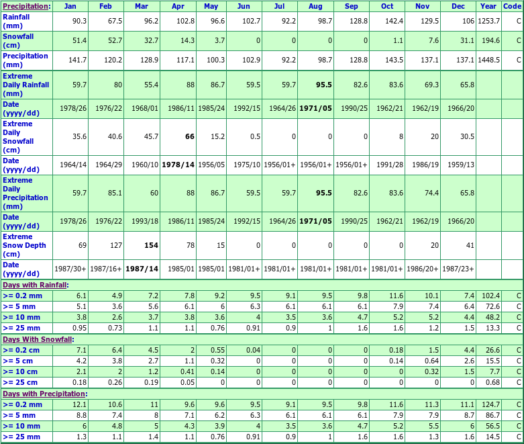Select the bold 66 snowfall value
524x444 pixels.
[189, 136]
